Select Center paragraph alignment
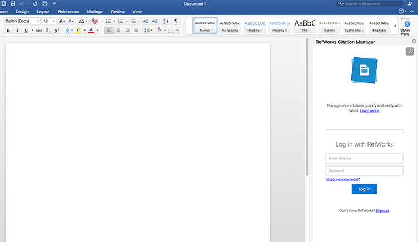This screenshot has height=242, width=418. (x=118, y=31)
